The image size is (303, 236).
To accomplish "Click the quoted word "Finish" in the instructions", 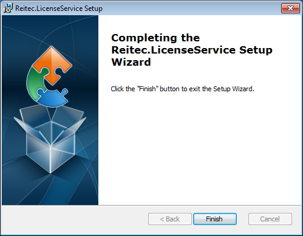I will pyautogui.click(x=148, y=89).
